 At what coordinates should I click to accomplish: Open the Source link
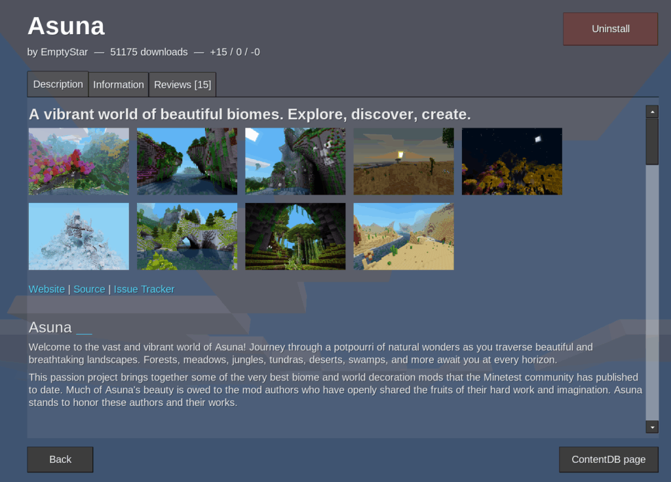[89, 289]
